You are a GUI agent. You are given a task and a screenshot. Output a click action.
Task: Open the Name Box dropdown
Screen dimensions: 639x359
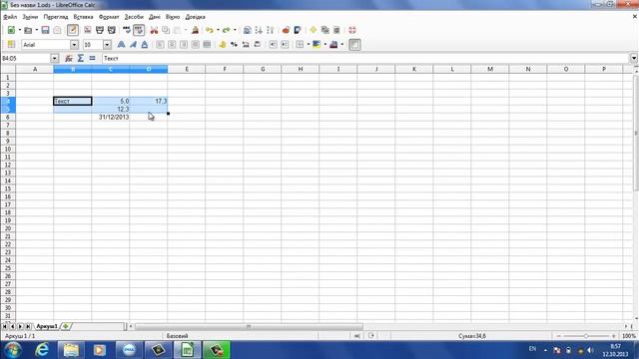(x=54, y=58)
